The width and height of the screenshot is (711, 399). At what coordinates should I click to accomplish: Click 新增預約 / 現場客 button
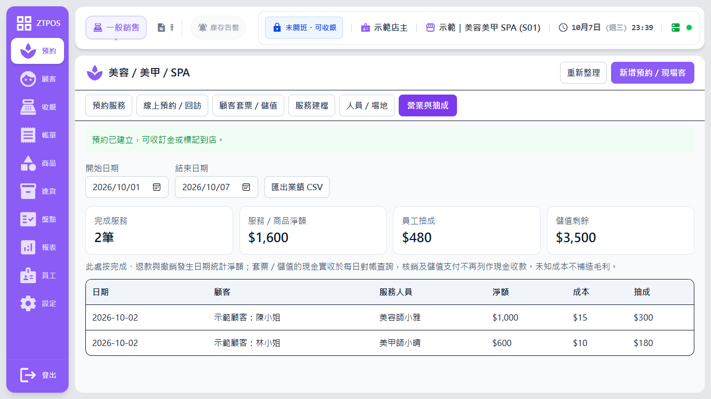click(x=653, y=73)
